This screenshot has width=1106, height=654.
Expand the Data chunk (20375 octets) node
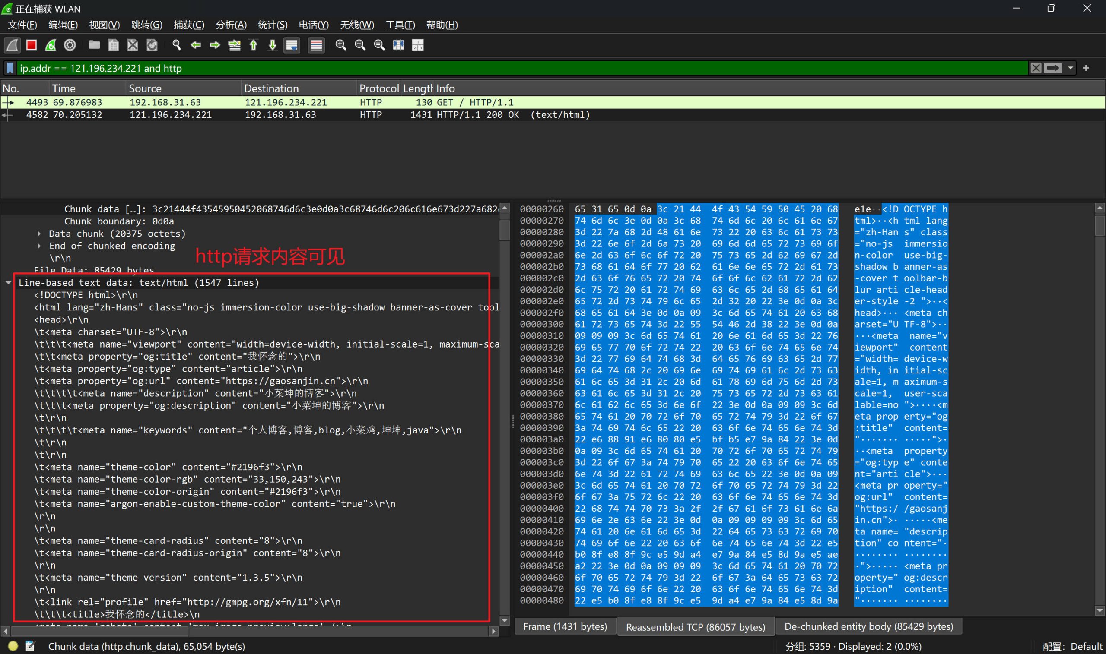pyautogui.click(x=39, y=234)
